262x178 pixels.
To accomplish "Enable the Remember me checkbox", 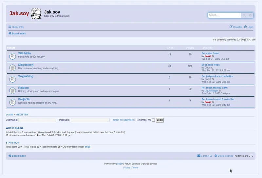I will click(153, 120).
